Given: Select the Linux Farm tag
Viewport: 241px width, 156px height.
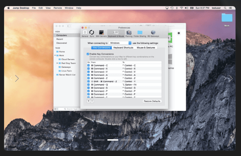Looking at the screenshot, I should click(65, 71).
